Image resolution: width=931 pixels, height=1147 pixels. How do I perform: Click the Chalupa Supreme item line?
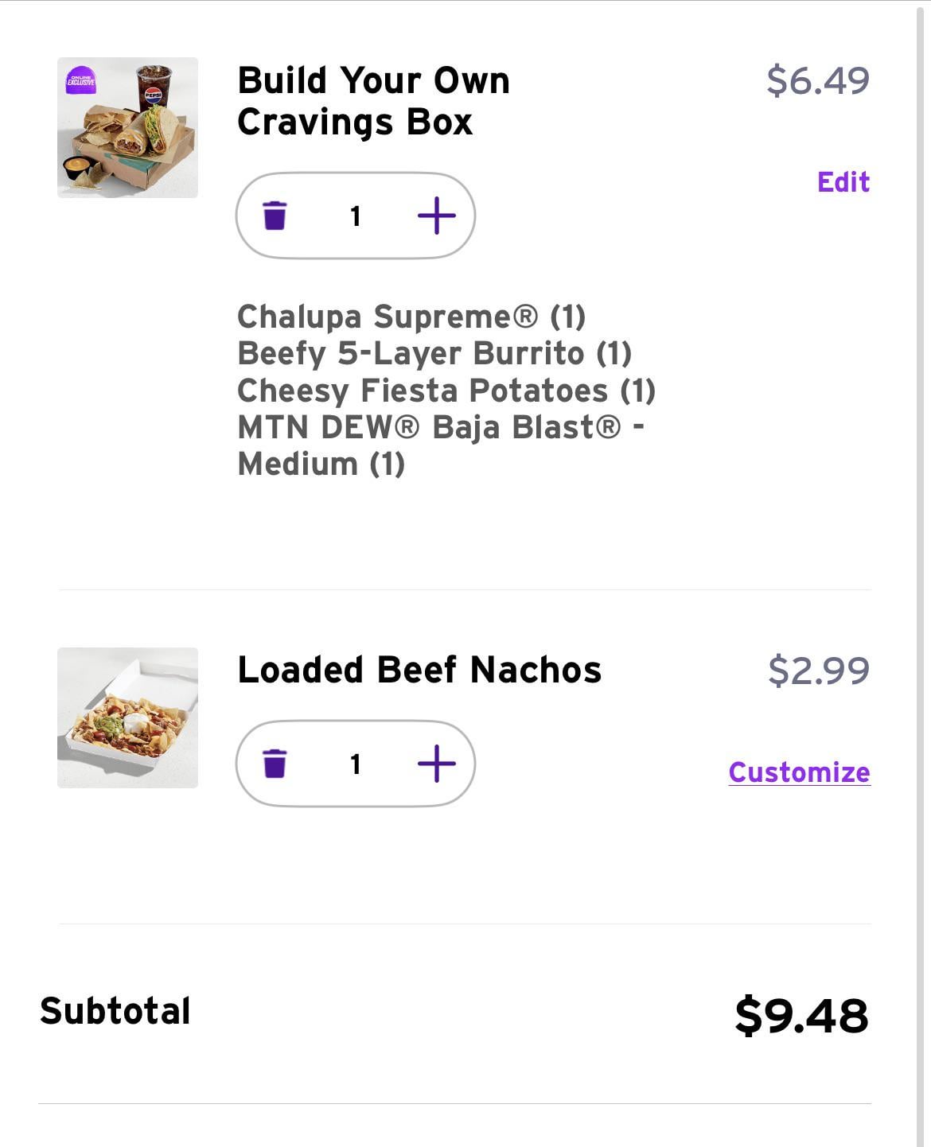(x=411, y=317)
